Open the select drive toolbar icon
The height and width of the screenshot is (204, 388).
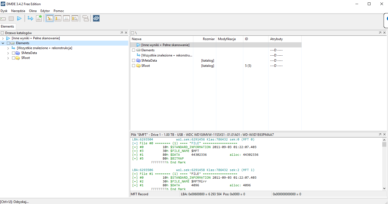coord(3,19)
